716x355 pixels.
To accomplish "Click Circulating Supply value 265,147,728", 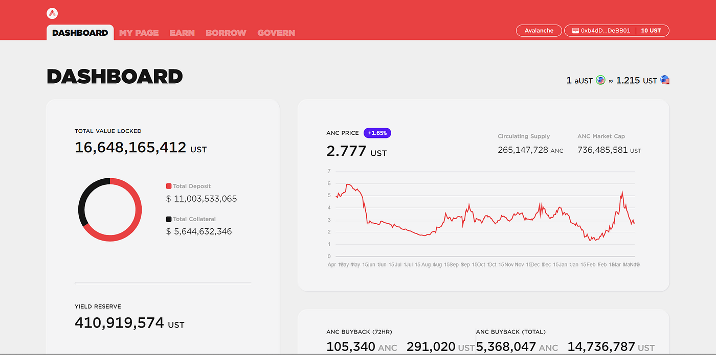I will [523, 150].
